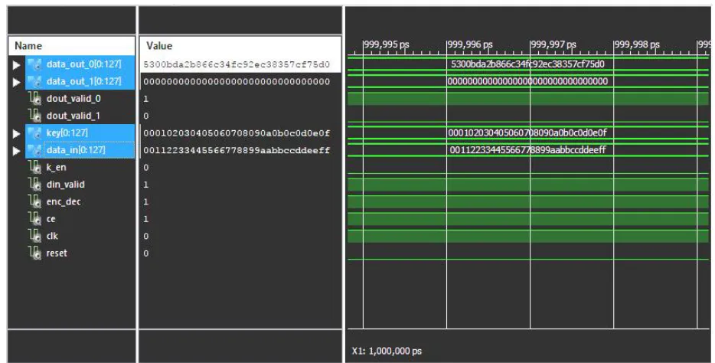Click the 999,997 ps time ruler mark

click(x=553, y=44)
